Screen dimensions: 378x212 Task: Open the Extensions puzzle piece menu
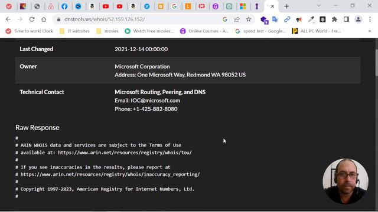(x=334, y=19)
